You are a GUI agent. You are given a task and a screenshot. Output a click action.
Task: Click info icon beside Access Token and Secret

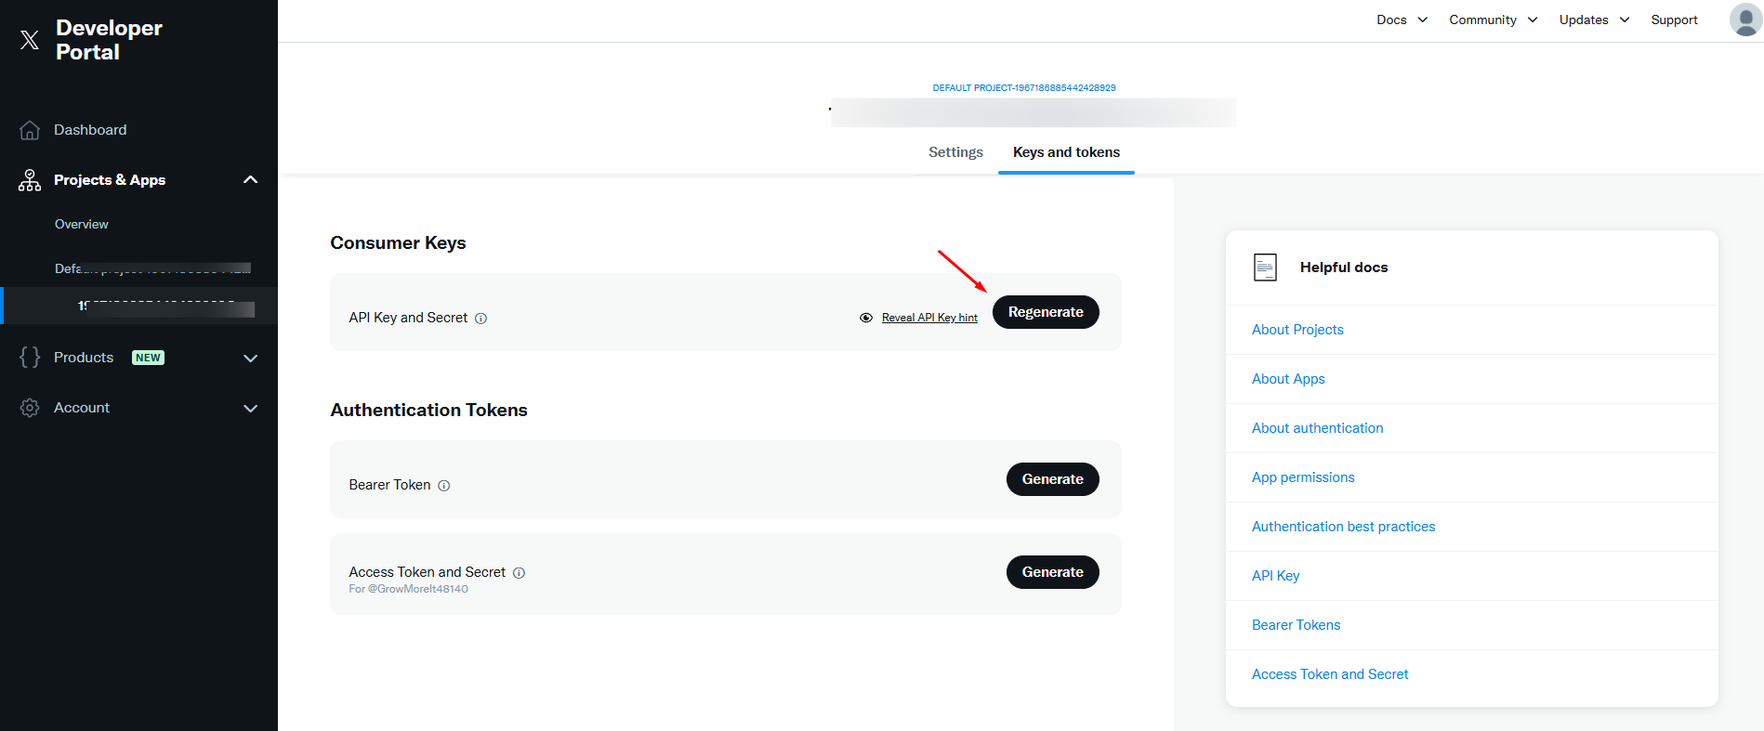click(x=520, y=573)
